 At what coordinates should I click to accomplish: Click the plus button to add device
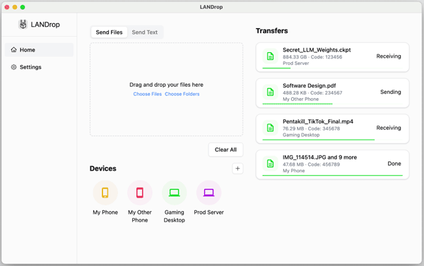click(237, 169)
